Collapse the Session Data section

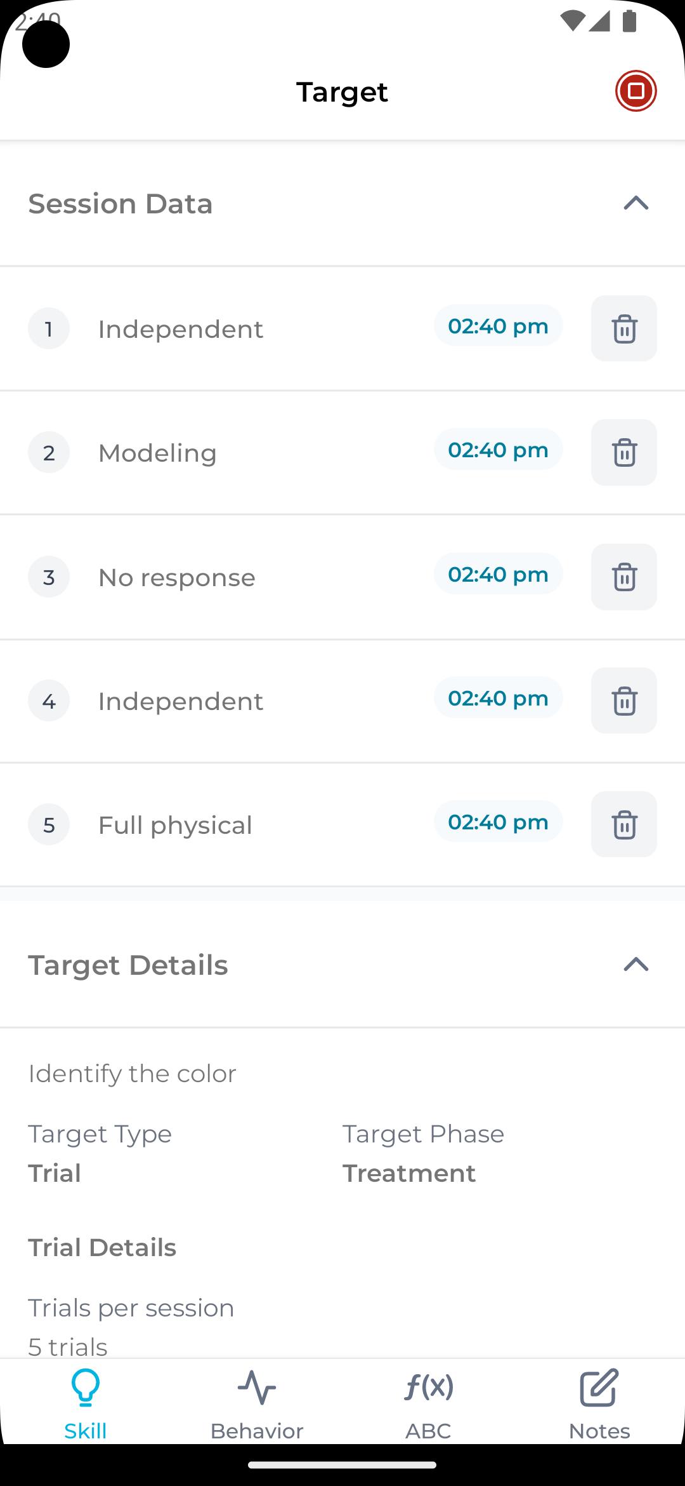pos(636,203)
